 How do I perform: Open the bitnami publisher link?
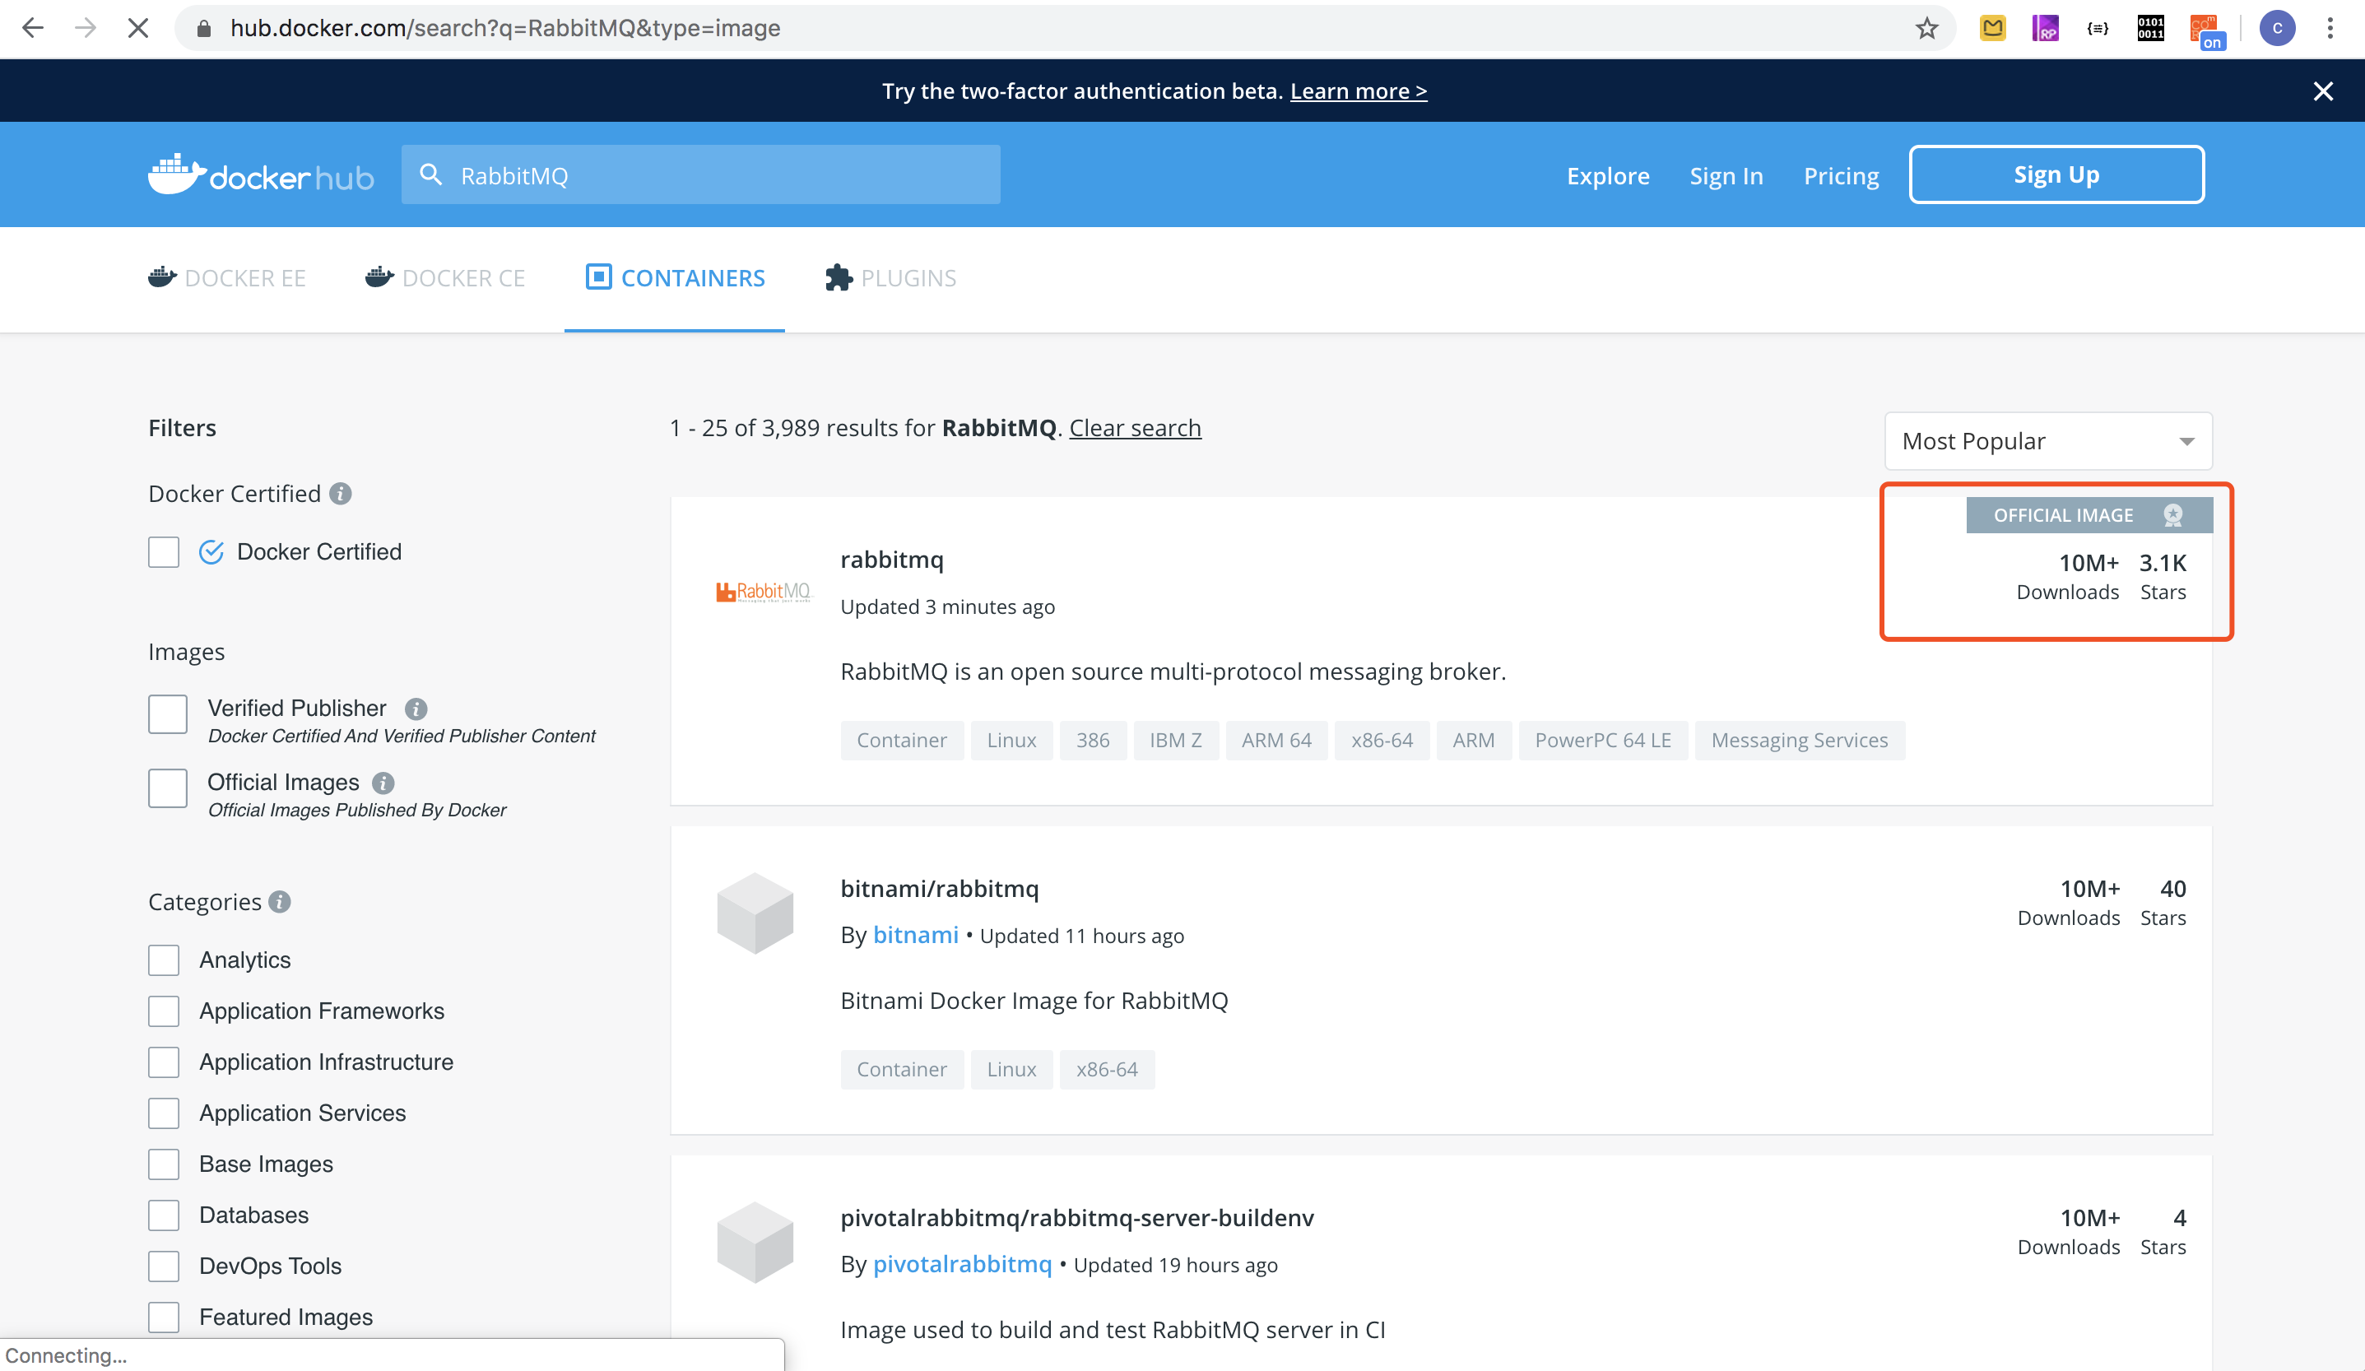point(915,935)
